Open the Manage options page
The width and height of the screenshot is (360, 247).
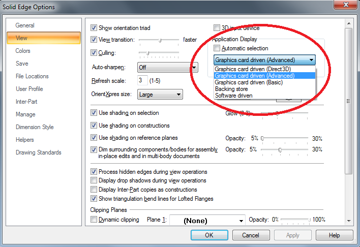coord(25,114)
